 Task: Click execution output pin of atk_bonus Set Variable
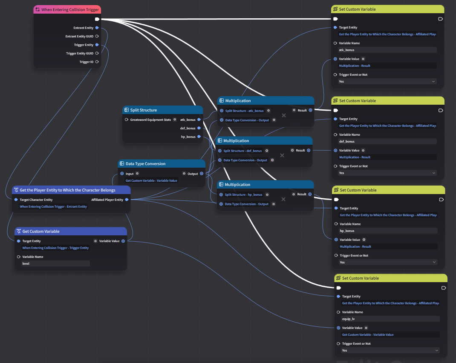click(x=441, y=19)
